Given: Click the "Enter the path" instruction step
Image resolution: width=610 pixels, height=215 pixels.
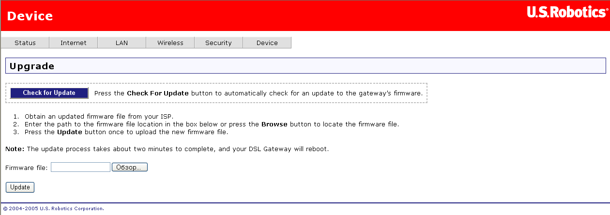Looking at the screenshot, I should pyautogui.click(x=212, y=124).
